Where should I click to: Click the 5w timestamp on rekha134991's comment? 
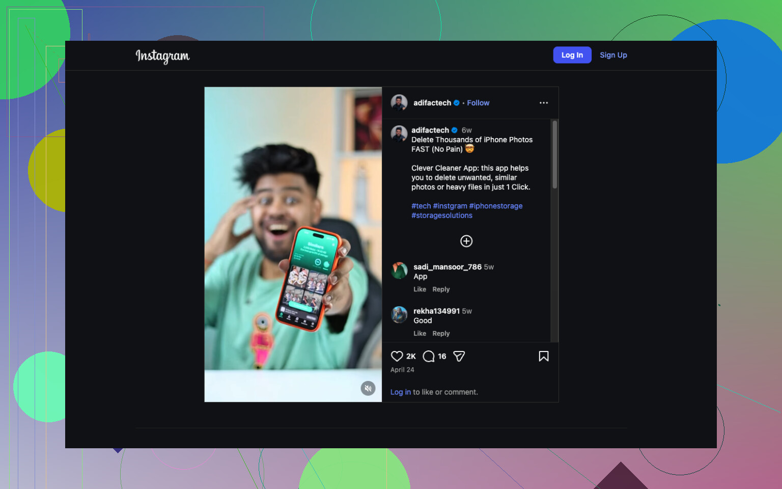coord(467,311)
